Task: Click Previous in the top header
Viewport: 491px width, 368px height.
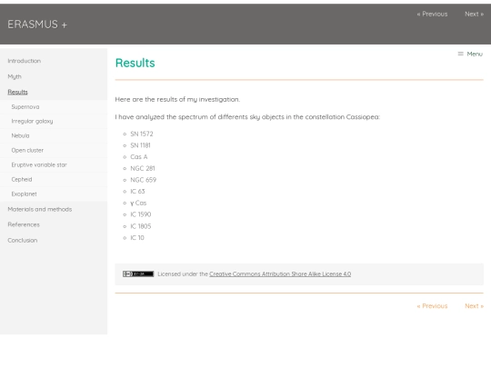Action: pos(432,14)
